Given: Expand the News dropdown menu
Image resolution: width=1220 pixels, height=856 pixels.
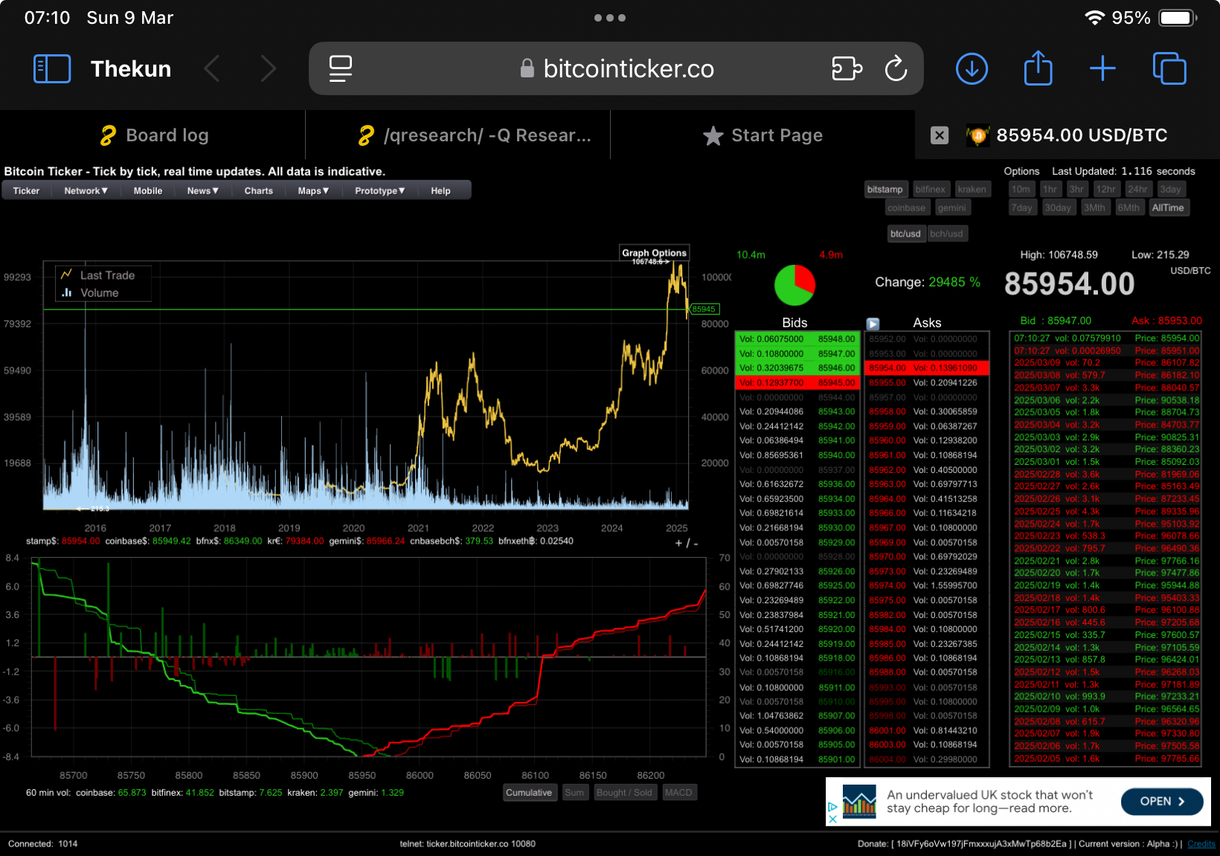Looking at the screenshot, I should pyautogui.click(x=203, y=191).
